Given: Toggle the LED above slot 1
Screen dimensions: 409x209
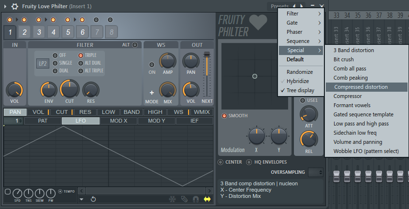Looking at the screenshot, I should pos(10,20).
